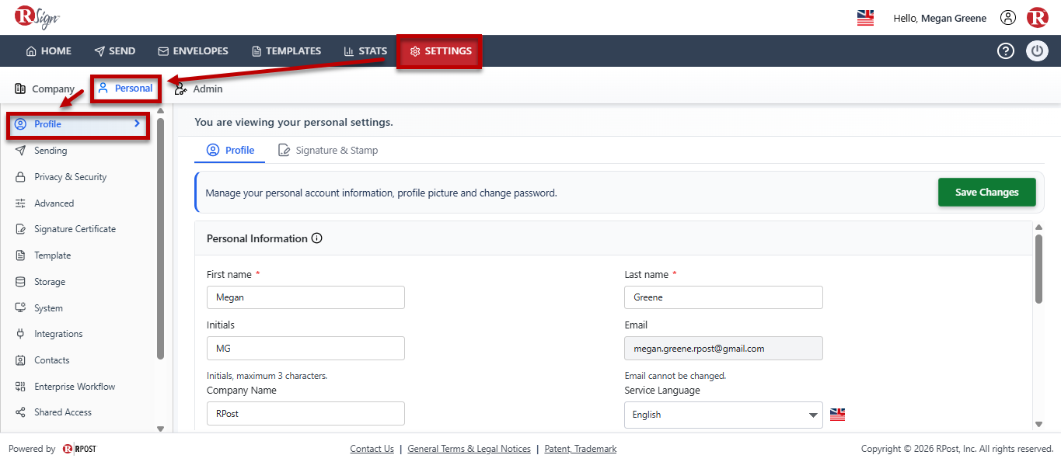Click the Shared Access share icon
The image size is (1061, 462).
pos(20,412)
